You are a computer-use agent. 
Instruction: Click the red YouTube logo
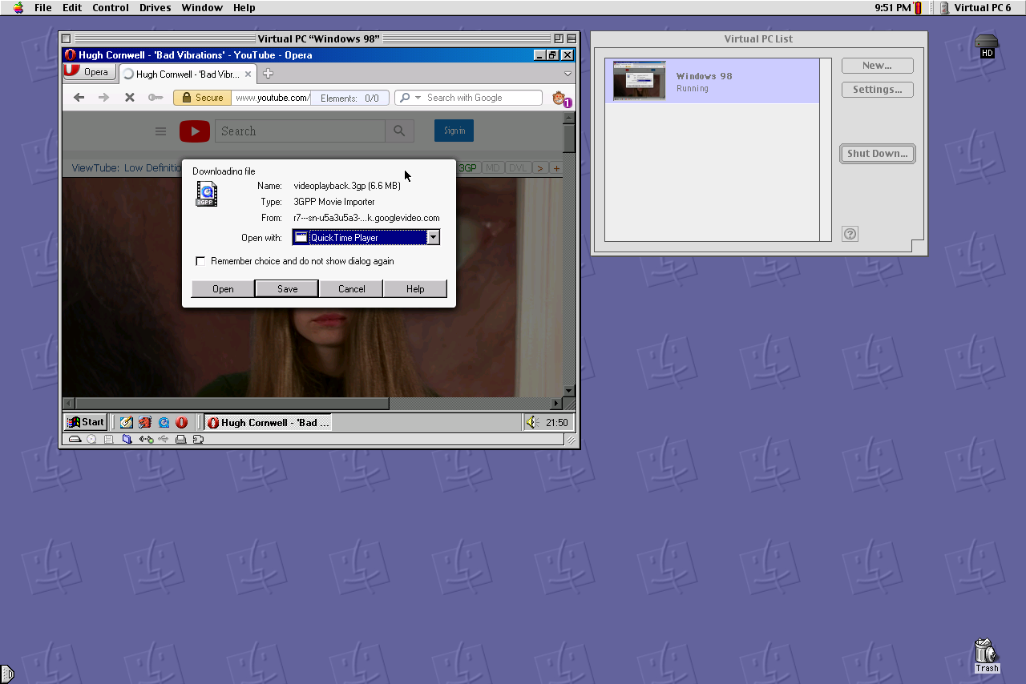click(x=194, y=131)
